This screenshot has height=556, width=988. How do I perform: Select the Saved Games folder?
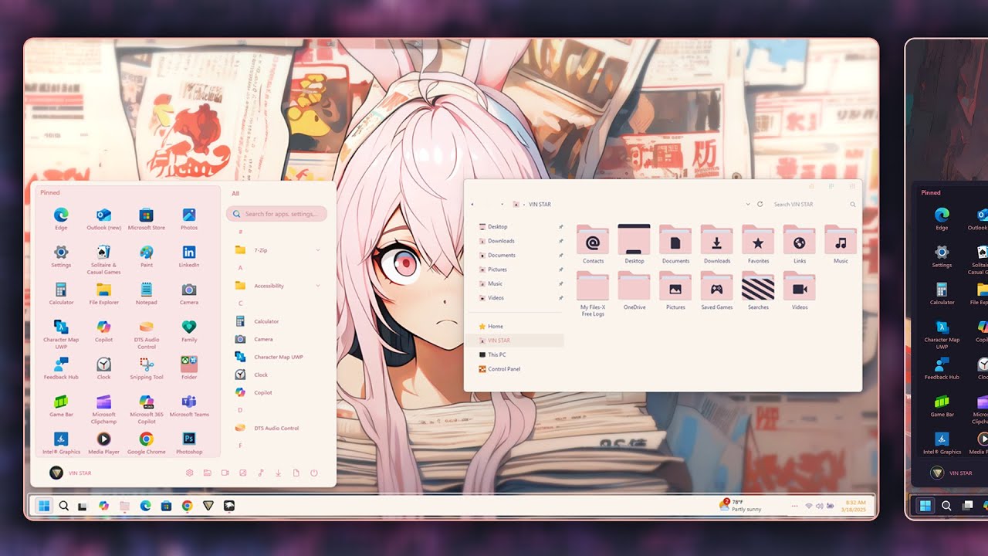(x=717, y=290)
